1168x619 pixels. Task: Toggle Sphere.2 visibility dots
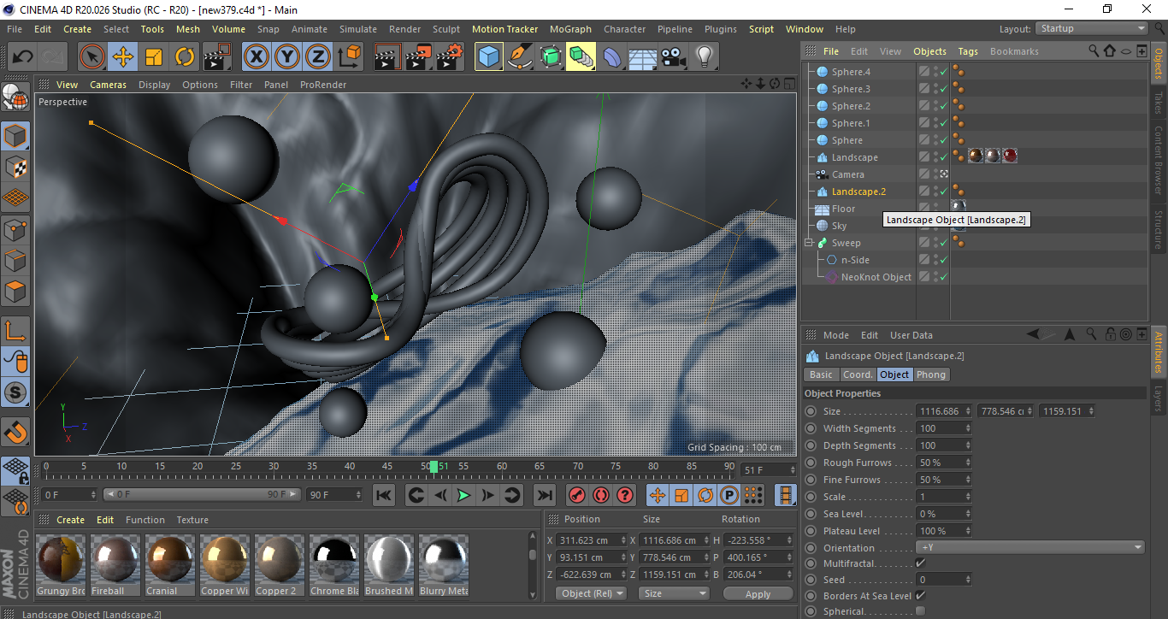935,106
